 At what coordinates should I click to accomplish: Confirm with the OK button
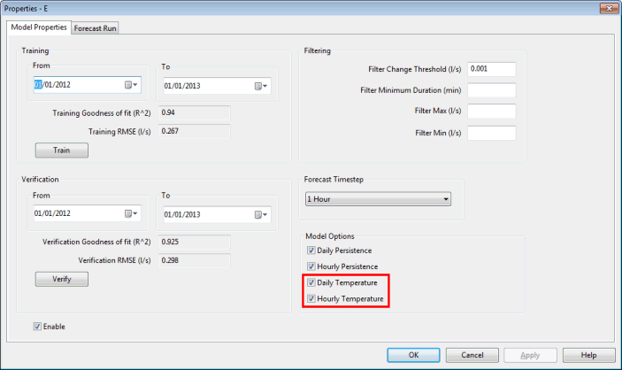(413, 355)
